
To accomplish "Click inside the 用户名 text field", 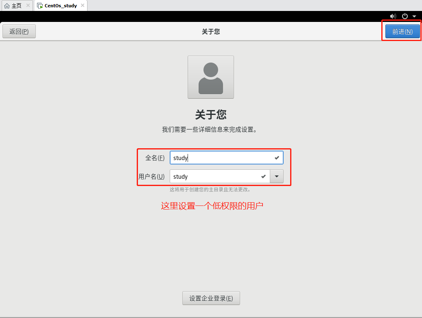I will 216,176.
